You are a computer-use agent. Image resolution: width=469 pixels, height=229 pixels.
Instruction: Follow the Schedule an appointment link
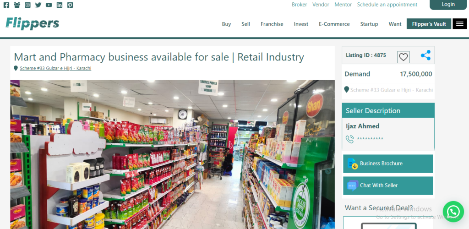(387, 5)
